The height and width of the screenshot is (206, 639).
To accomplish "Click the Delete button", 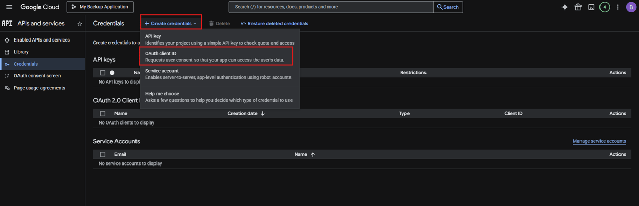I will 220,24.
